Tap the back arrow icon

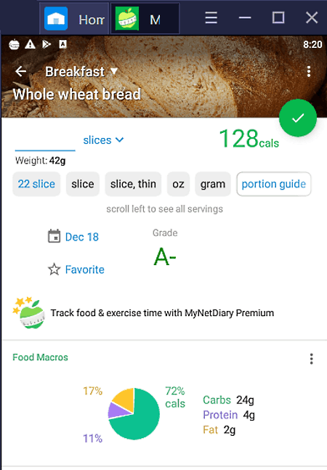tap(20, 71)
